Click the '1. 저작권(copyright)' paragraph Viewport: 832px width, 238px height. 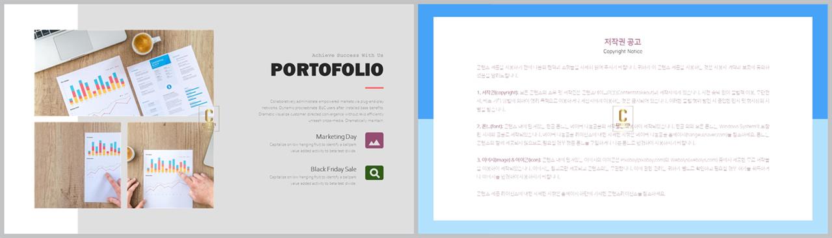point(623,101)
